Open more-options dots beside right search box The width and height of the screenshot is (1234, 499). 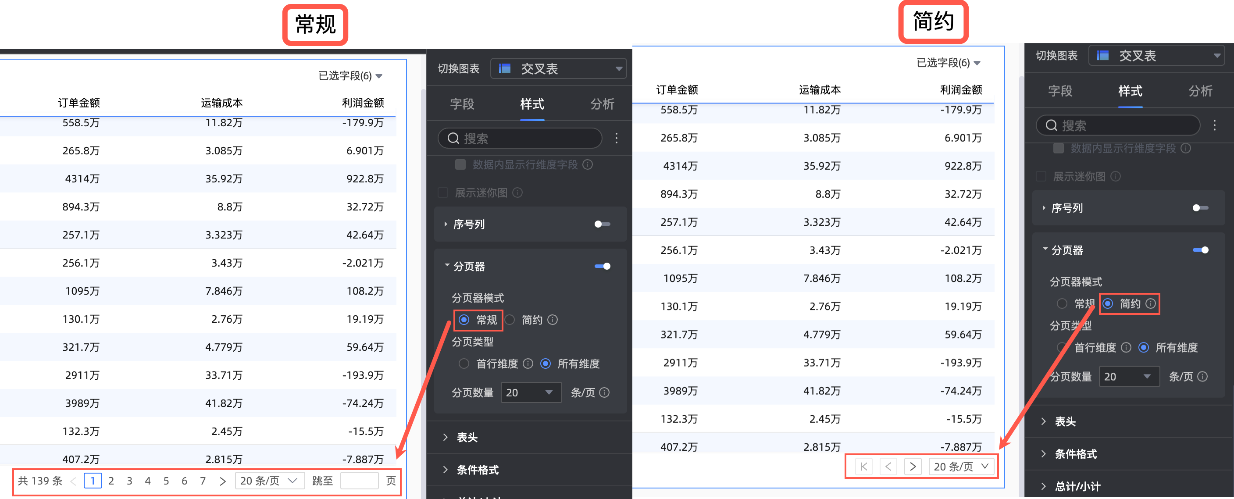coord(1214,125)
